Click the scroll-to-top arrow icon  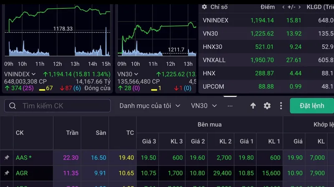tap(253, 106)
